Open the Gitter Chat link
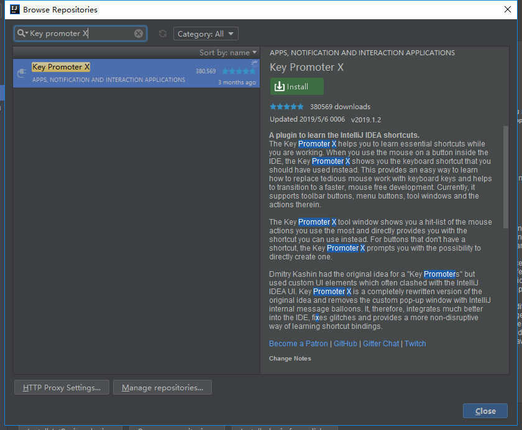The width and height of the screenshot is (522, 430). (x=381, y=344)
